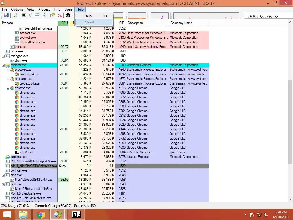
Task: Show hidden tray icons arrow
Action: (245, 215)
